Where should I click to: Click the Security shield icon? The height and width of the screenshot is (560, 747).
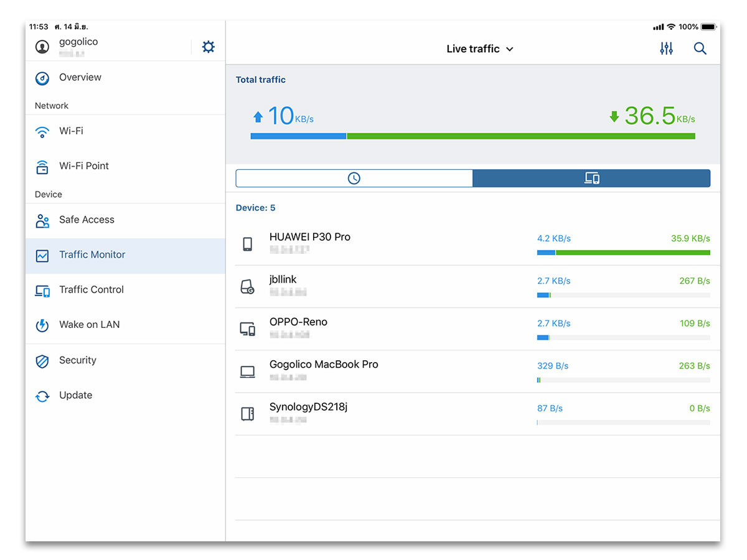(42, 361)
